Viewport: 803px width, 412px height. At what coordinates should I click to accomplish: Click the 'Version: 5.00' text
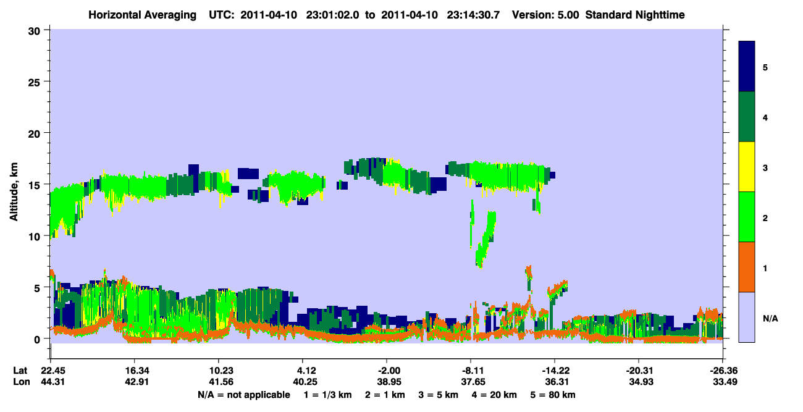point(545,14)
